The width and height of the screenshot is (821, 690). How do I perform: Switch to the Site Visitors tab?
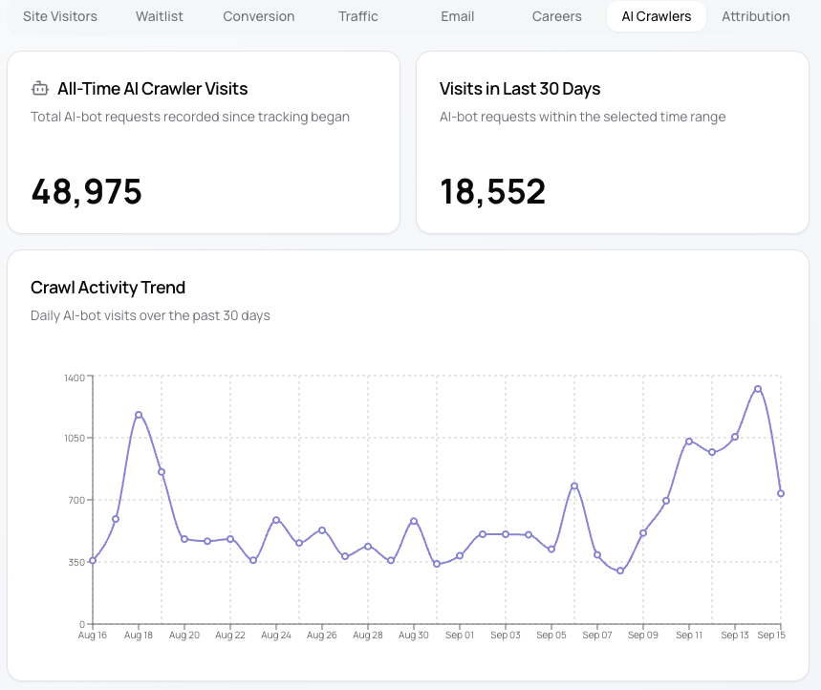tap(60, 17)
